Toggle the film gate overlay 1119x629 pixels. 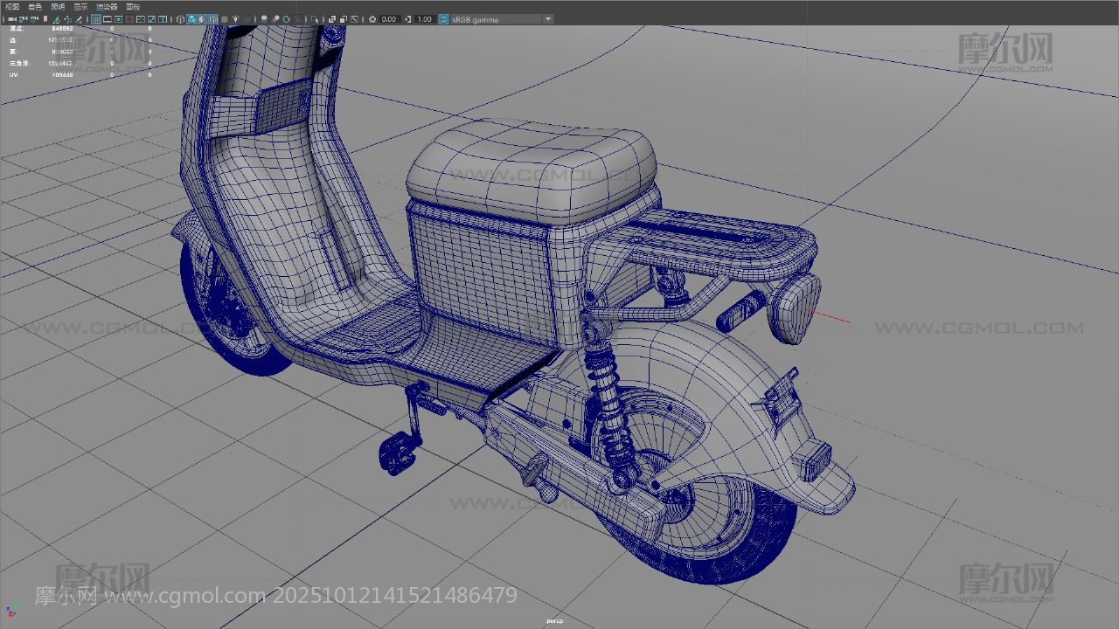click(108, 19)
